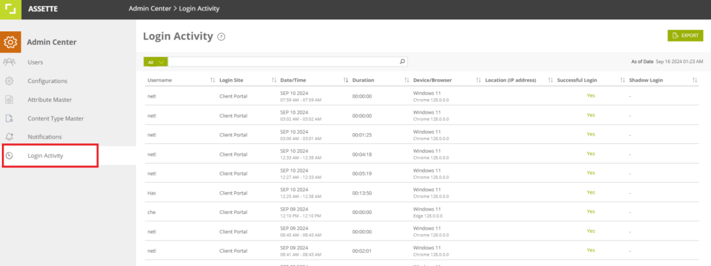Screen dimensions: 711x266
Task: Click the EXPORT button
Action: point(685,36)
